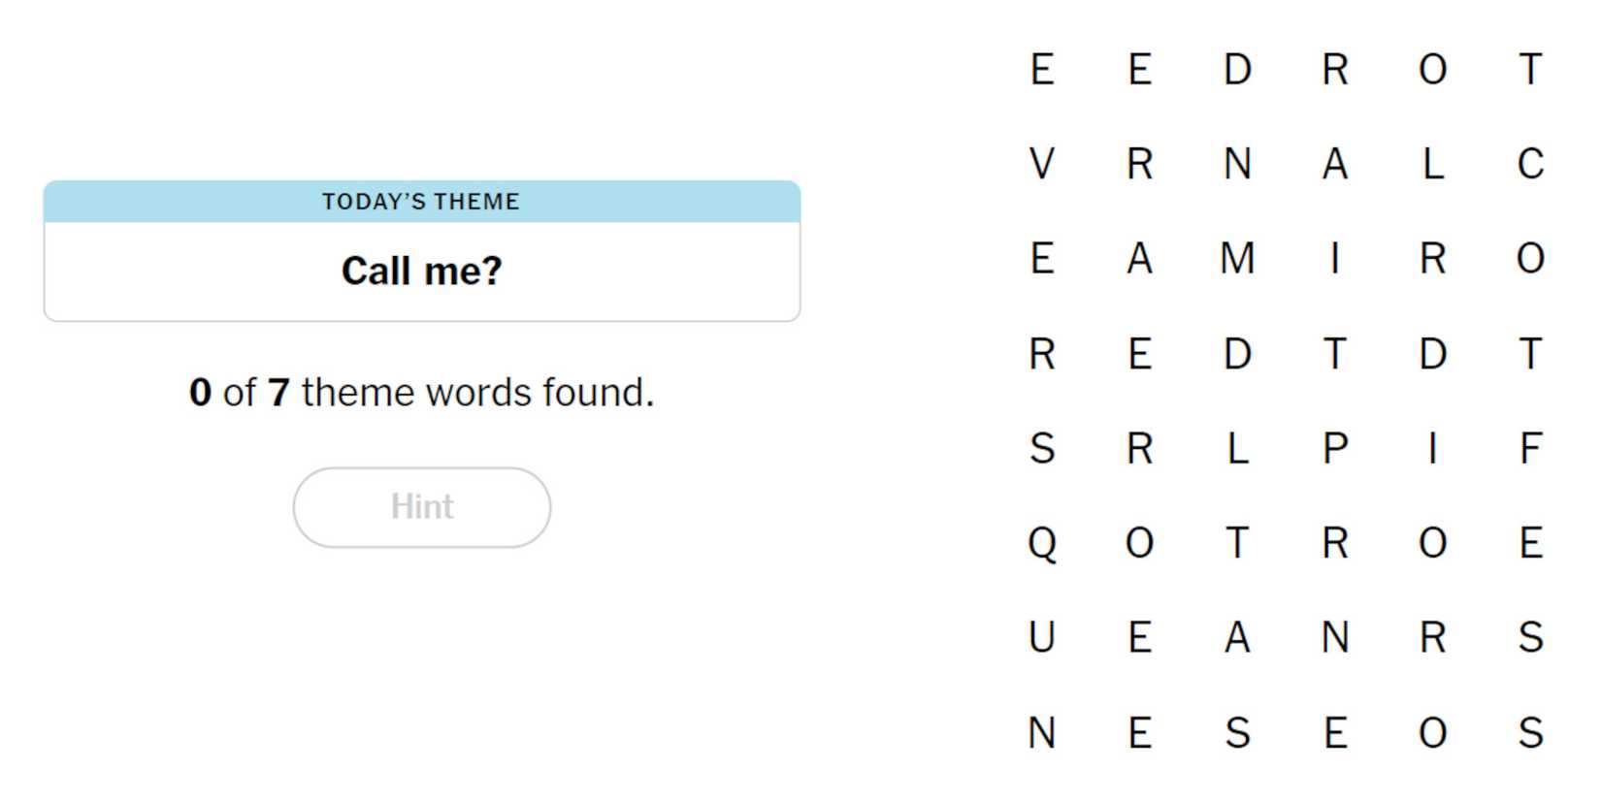Pick the letter M in the grid
Viewport: 1601px width, 800px height.
pyautogui.click(x=1237, y=259)
